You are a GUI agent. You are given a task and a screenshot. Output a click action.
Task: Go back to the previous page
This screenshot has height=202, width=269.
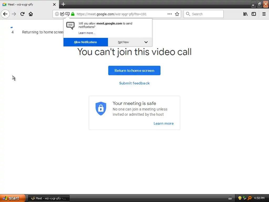(5, 14)
